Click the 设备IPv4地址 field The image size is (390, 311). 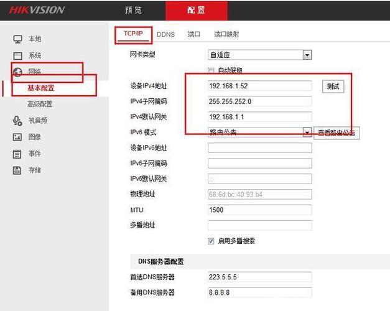pos(259,86)
